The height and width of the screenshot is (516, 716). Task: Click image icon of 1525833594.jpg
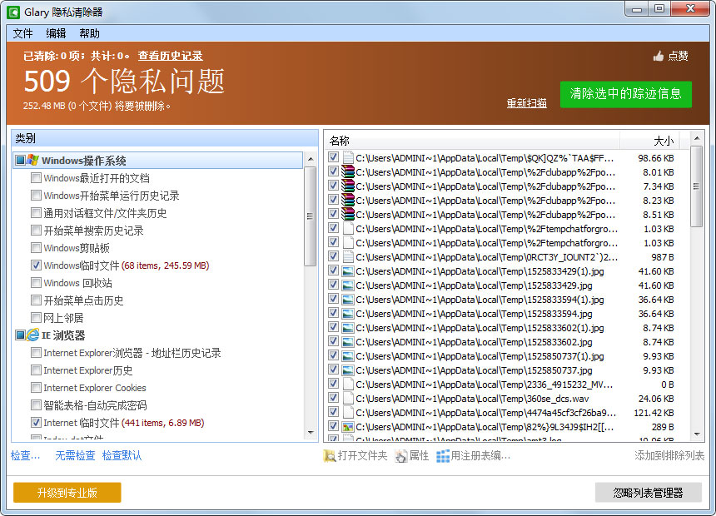[x=348, y=314]
